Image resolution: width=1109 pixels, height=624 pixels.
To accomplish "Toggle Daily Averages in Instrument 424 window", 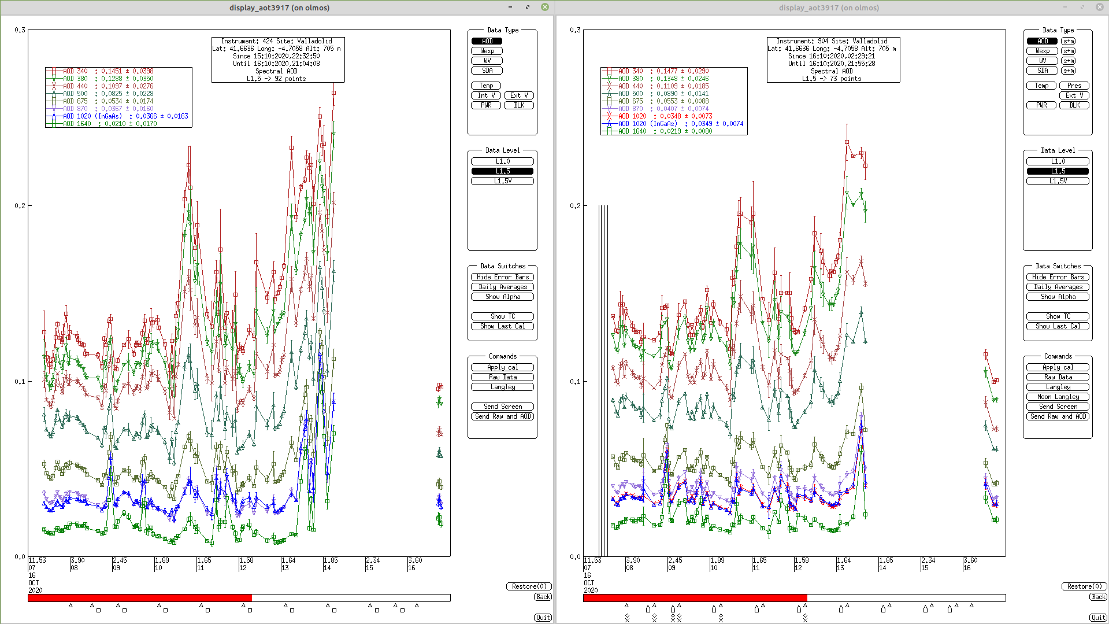I will (502, 287).
